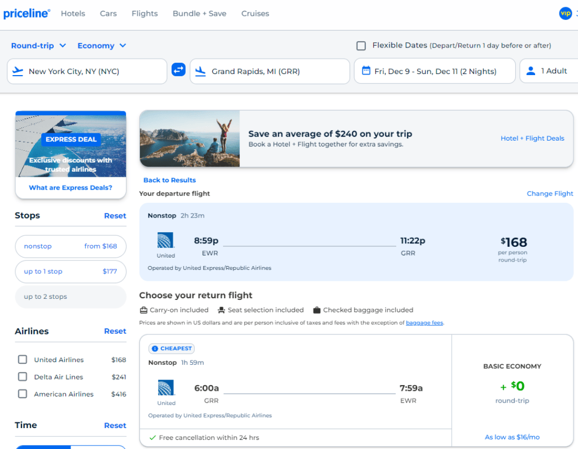Open Hotel + Flight Deals link
This screenshot has height=449, width=578.
click(x=532, y=138)
